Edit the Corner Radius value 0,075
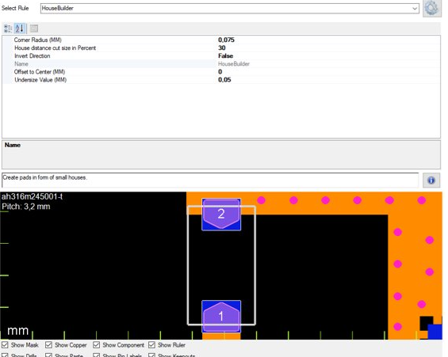Image resolution: width=448 pixels, height=357 pixels. click(226, 40)
